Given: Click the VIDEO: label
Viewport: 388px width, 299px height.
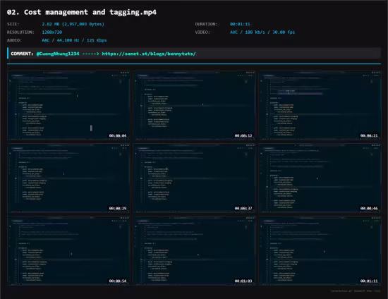Looking at the screenshot, I should [202, 32].
